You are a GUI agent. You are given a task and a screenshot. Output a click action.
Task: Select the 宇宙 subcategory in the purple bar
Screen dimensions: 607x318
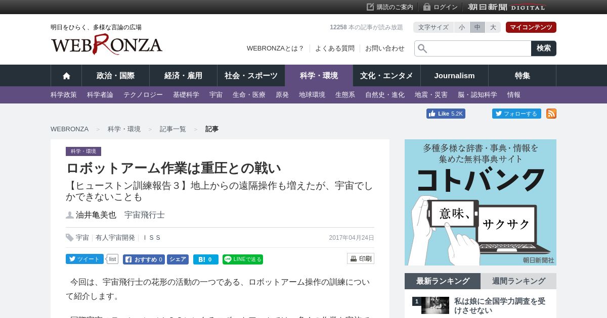click(216, 95)
